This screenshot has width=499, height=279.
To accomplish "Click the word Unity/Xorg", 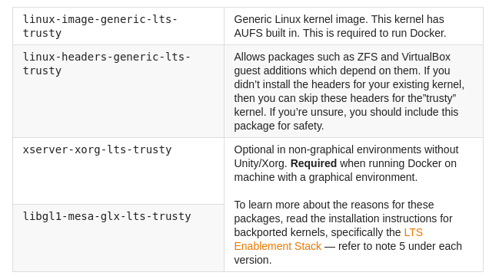I will click(261, 163).
